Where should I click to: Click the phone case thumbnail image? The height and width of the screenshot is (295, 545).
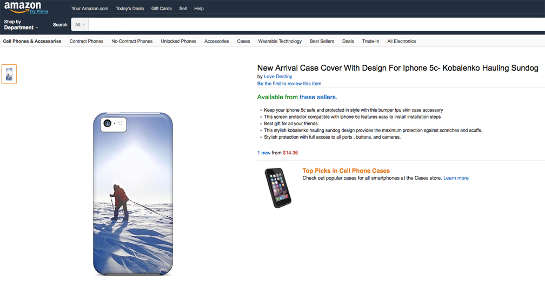pos(9,74)
